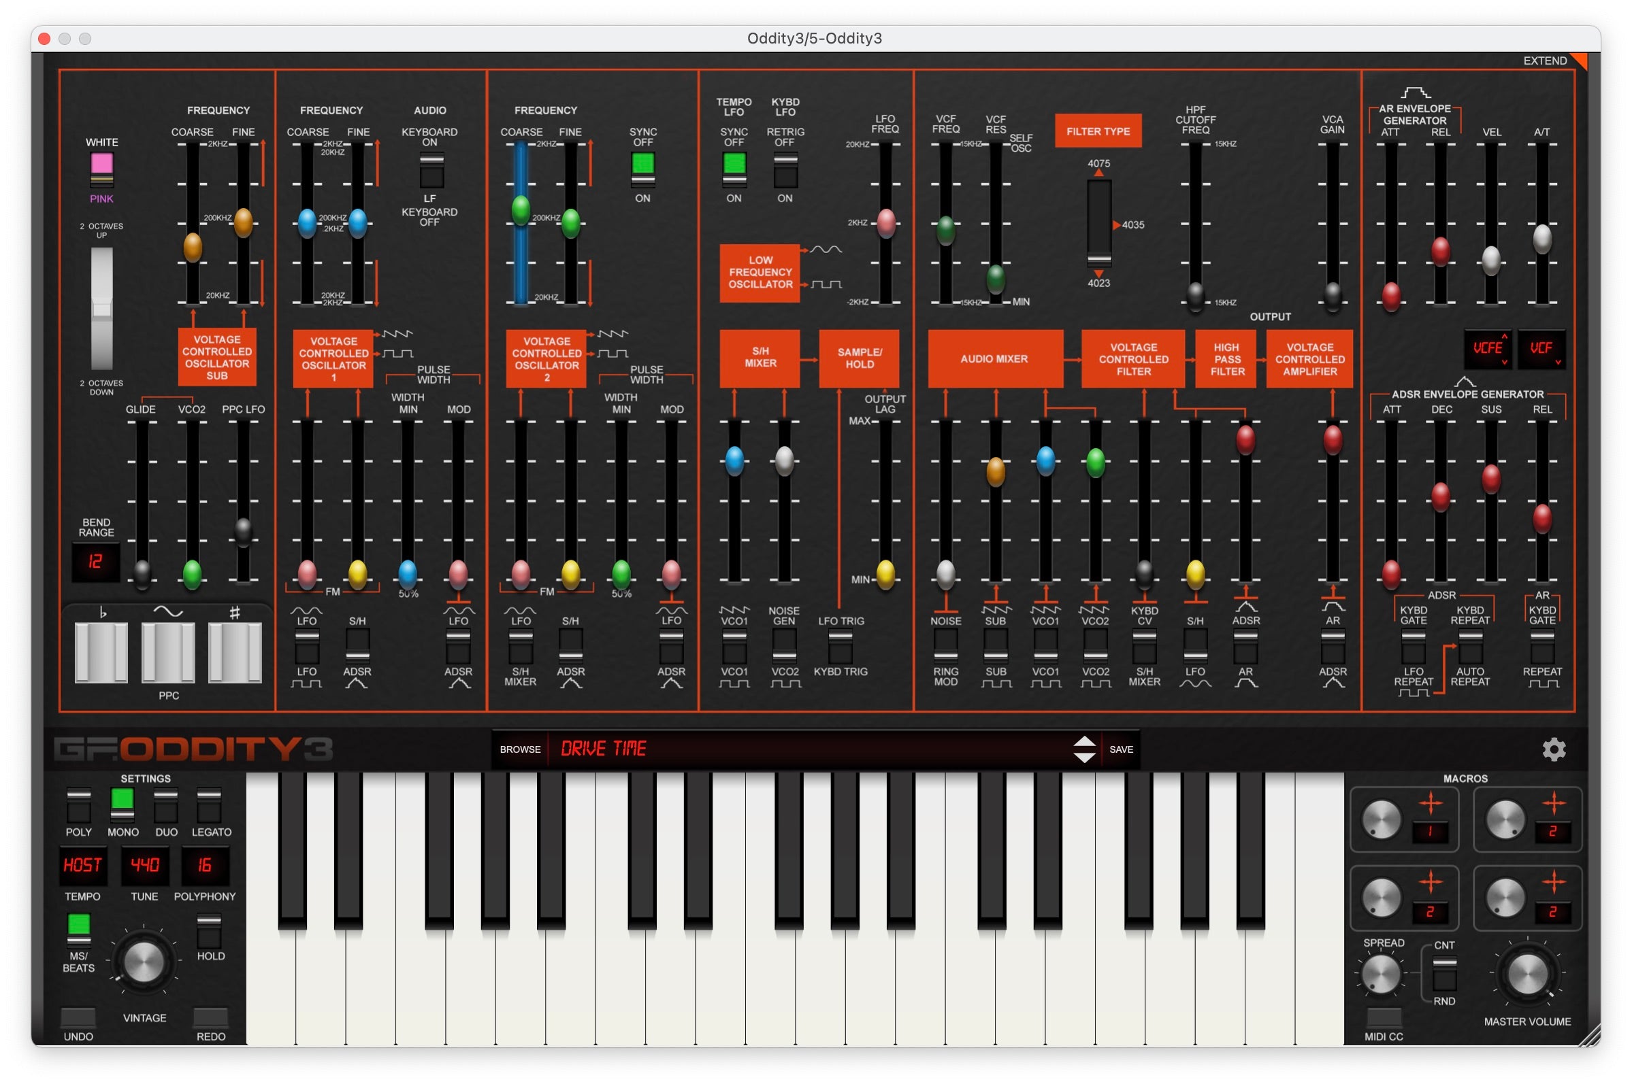The width and height of the screenshot is (1632, 1084).
Task: Open the VCFE envelope destination selector
Action: (1487, 348)
